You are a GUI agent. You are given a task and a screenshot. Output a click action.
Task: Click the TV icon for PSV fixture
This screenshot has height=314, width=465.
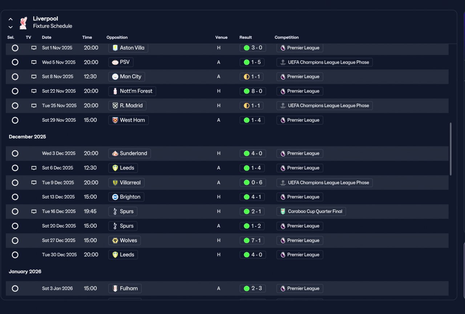(34, 62)
